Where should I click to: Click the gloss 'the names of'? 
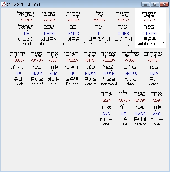[74, 44]
